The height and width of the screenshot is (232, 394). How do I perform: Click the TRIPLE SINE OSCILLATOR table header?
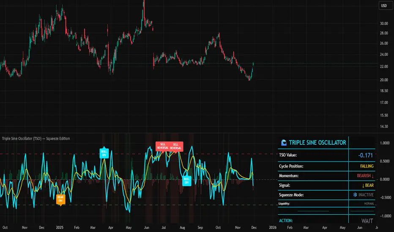pyautogui.click(x=317, y=143)
